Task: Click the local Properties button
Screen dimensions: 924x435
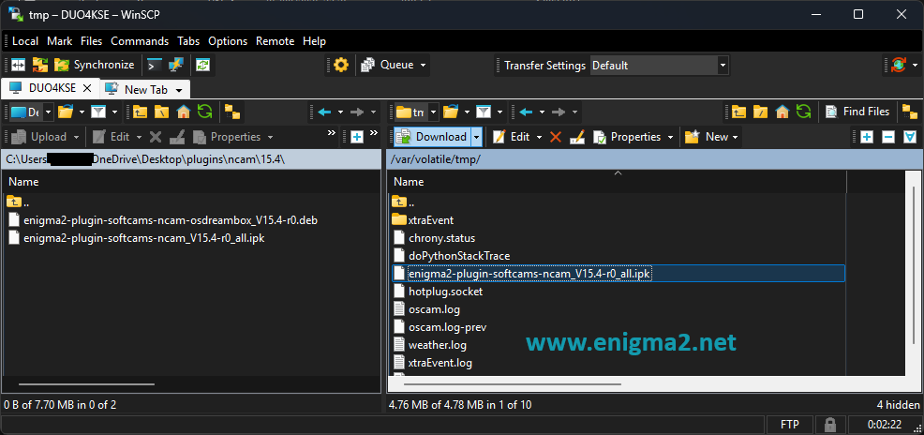Action: 226,137
